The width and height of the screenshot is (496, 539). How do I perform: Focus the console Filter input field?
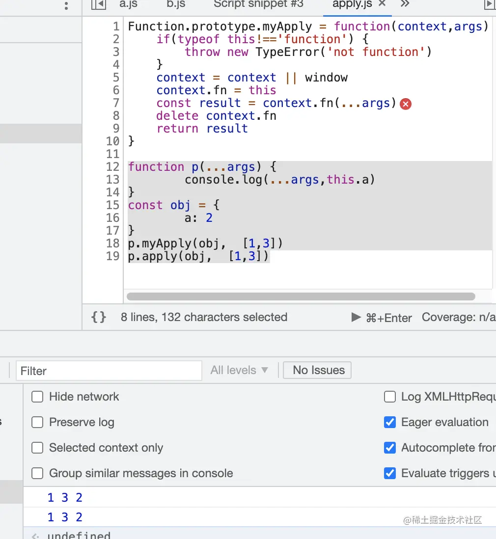point(109,371)
